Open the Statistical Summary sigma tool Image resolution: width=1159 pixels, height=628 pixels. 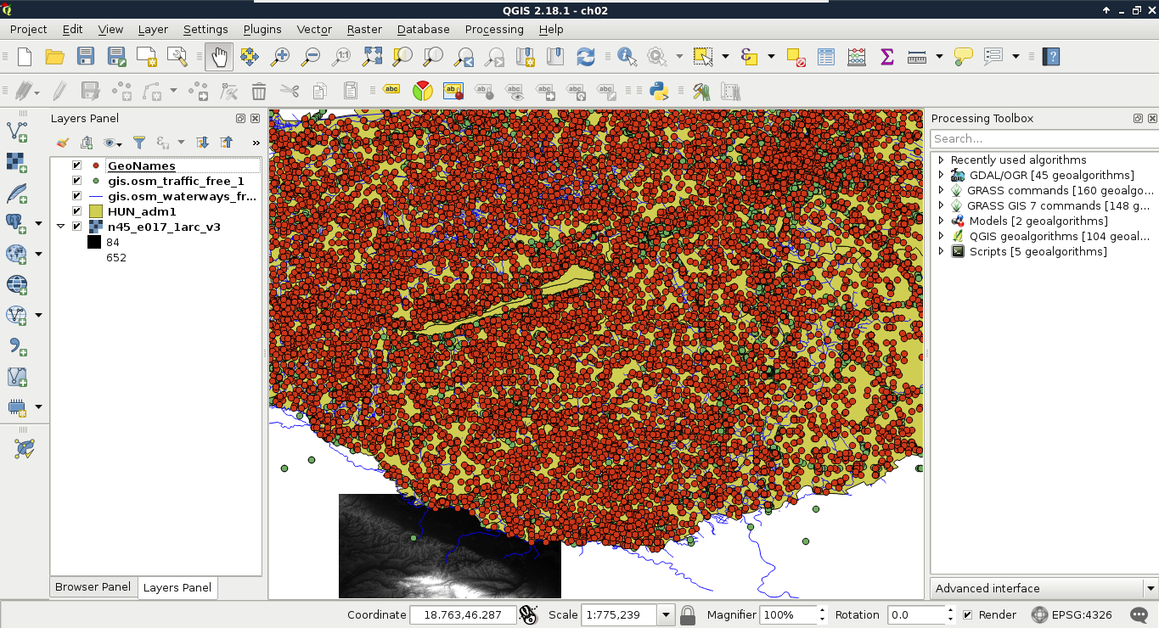tap(887, 57)
